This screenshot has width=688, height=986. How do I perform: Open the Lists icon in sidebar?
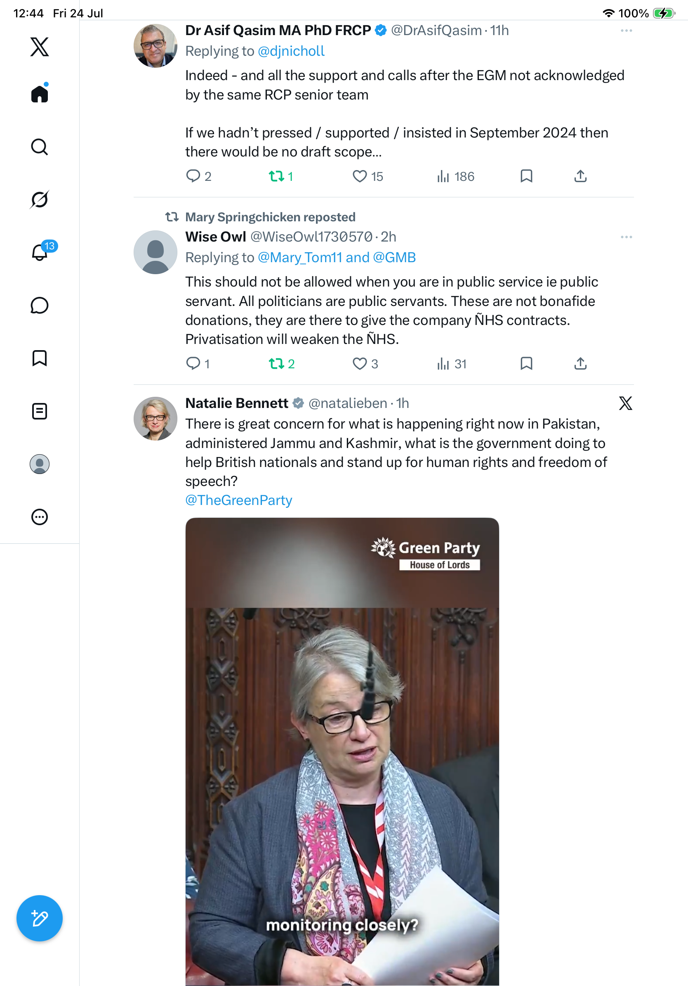click(x=40, y=411)
